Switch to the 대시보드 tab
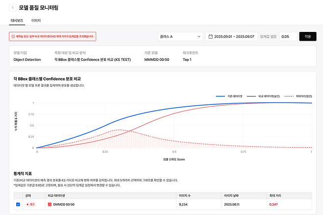 17,21
